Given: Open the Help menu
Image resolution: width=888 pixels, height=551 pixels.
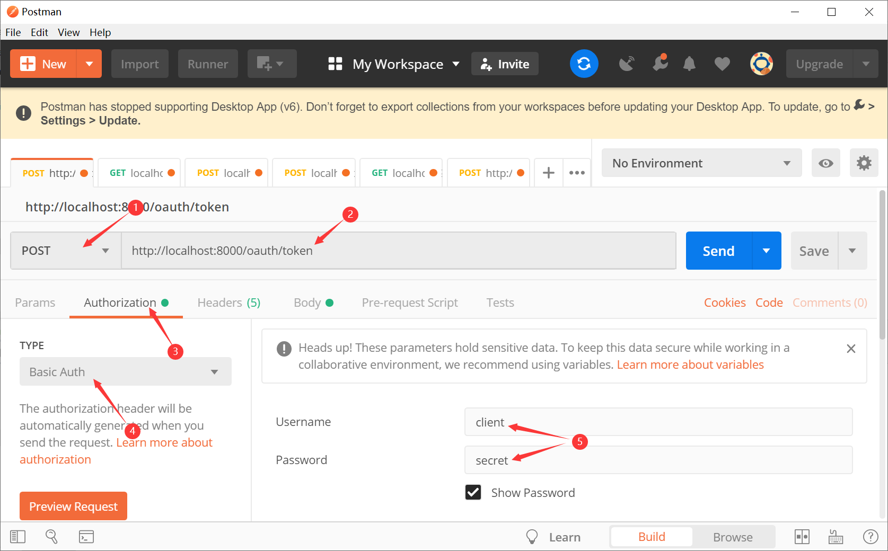Looking at the screenshot, I should (100, 32).
